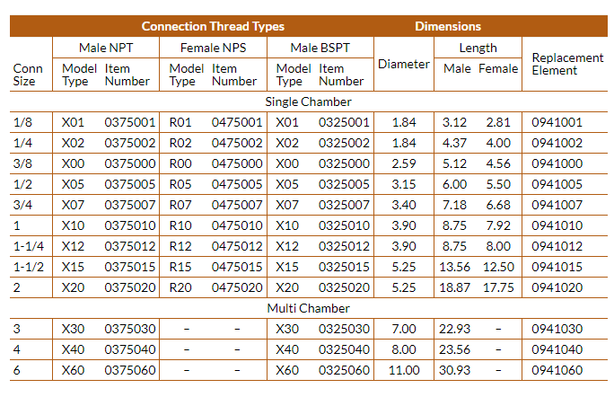
Task: Click the 18.87 male length value
Action: (x=454, y=287)
